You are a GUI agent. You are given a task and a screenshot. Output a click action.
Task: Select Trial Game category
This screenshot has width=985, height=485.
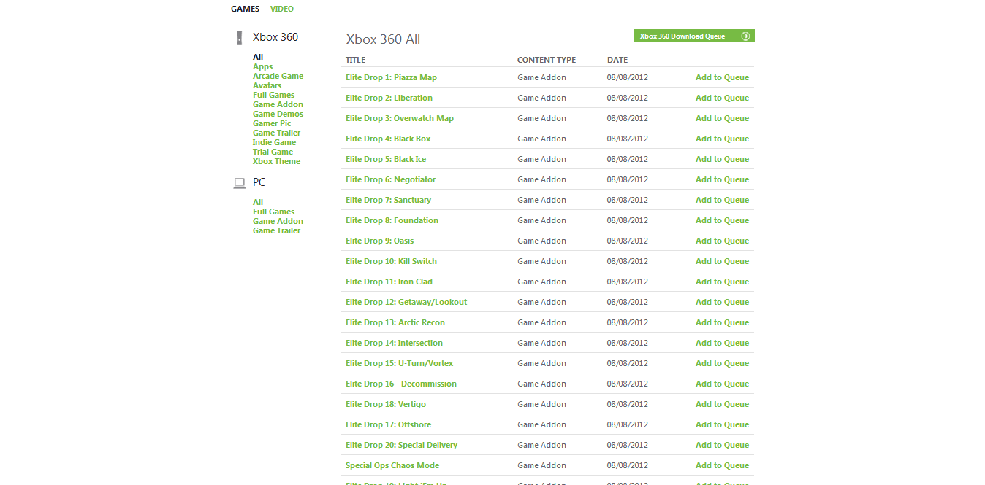click(x=273, y=152)
